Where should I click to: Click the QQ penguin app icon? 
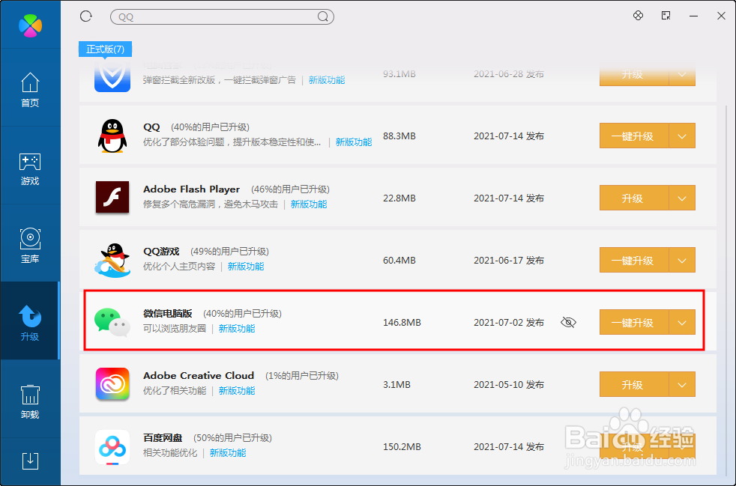pos(112,136)
